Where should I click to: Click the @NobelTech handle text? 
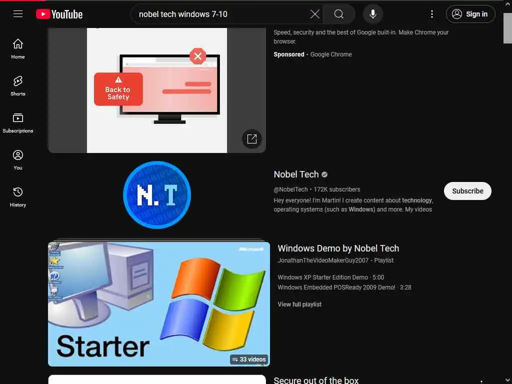tap(290, 189)
